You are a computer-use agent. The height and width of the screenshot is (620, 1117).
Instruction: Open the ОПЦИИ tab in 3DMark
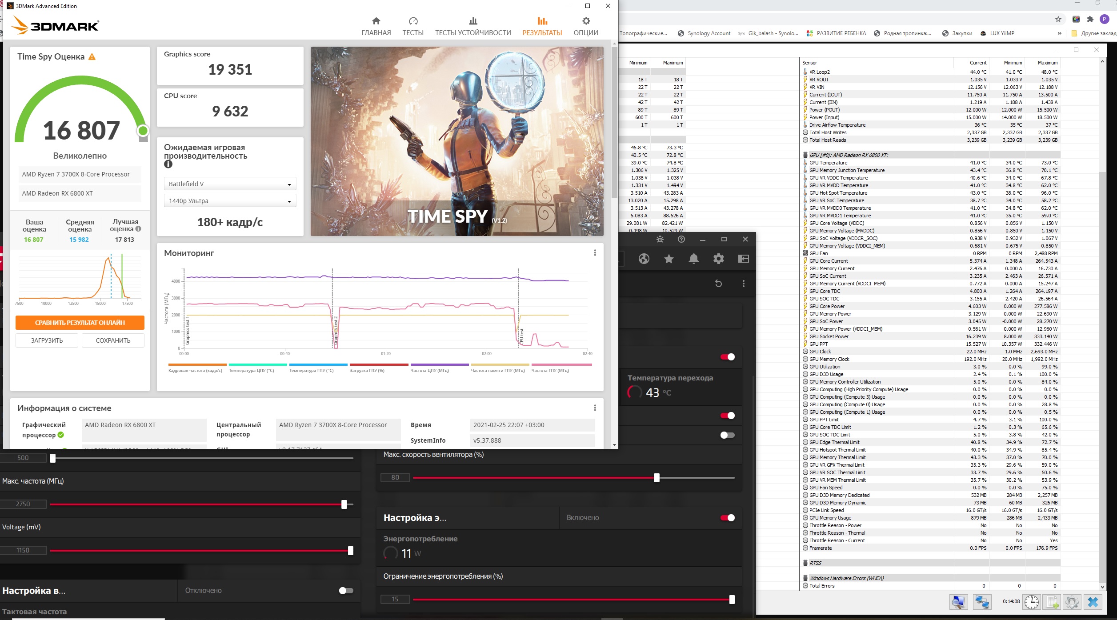click(x=585, y=26)
